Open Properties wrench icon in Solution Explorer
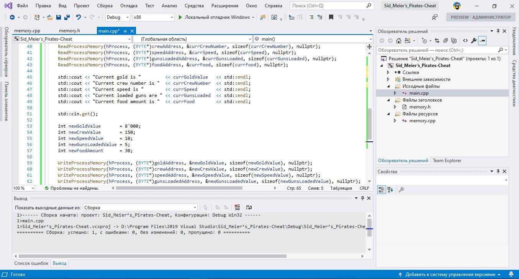This screenshot has width=519, height=279. tap(474, 41)
